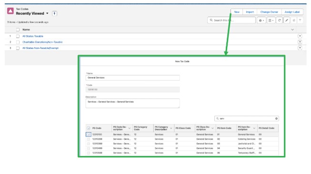Viewport: 311px width, 174px height.
Task: Click the 'Temporary Staff...' cell
Action: pos(247,153)
